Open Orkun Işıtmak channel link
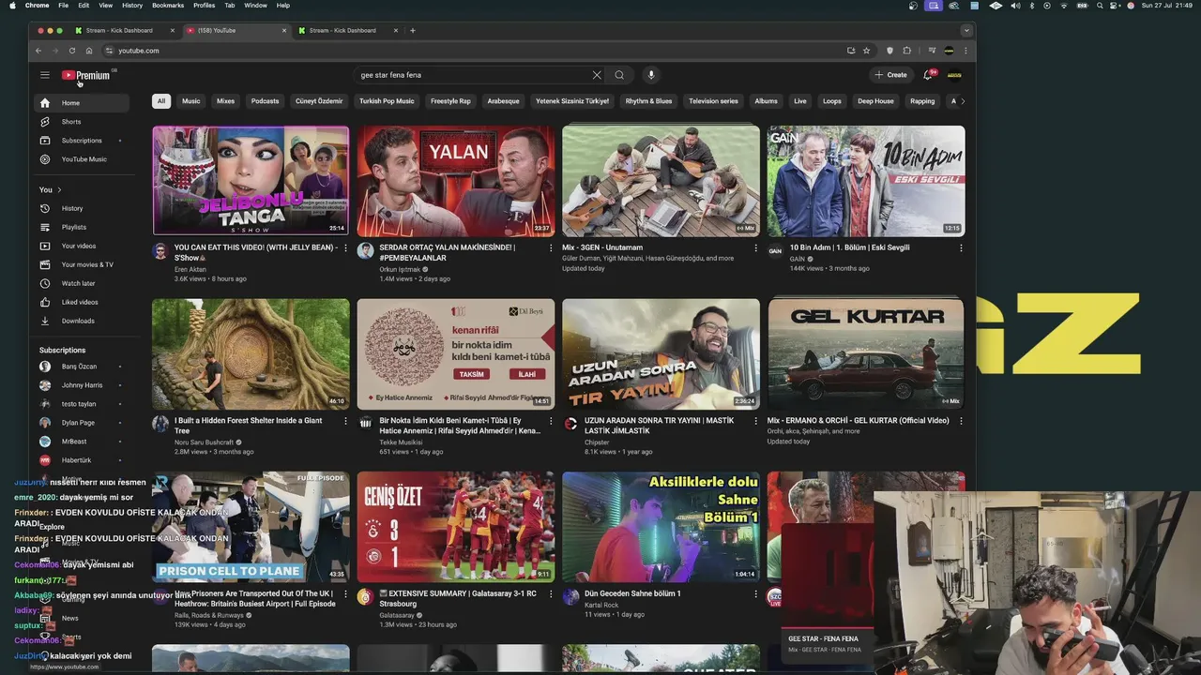 click(400, 269)
